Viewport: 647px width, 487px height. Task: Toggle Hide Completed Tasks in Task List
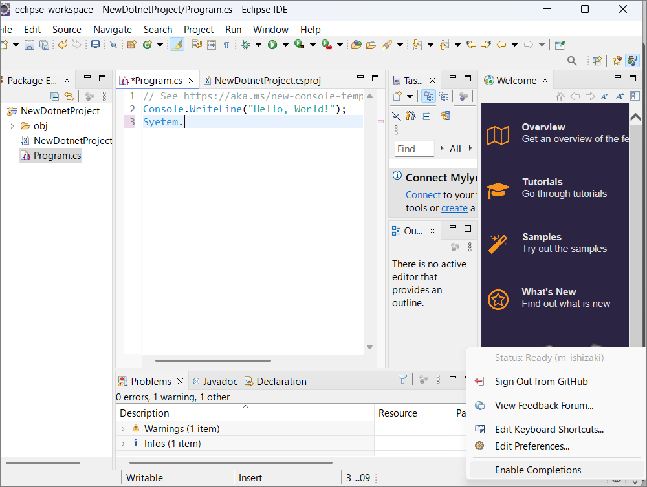point(396,116)
